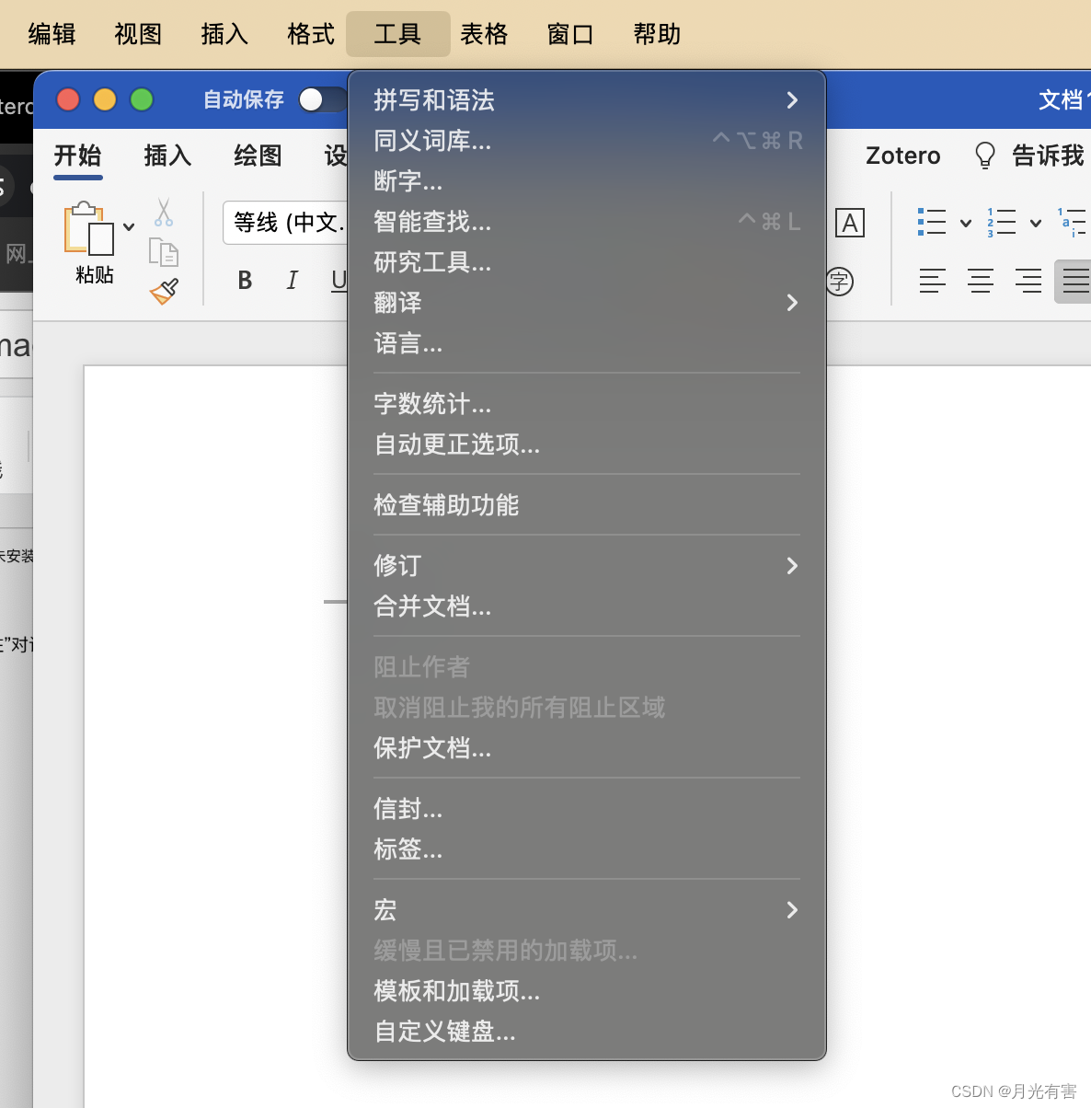Open the 帮助 menu in menu bar
The height and width of the screenshot is (1108, 1091).
click(658, 34)
